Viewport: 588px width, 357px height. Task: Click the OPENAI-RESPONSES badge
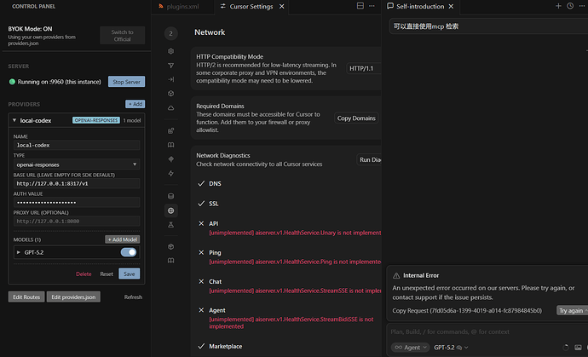[x=96, y=120]
